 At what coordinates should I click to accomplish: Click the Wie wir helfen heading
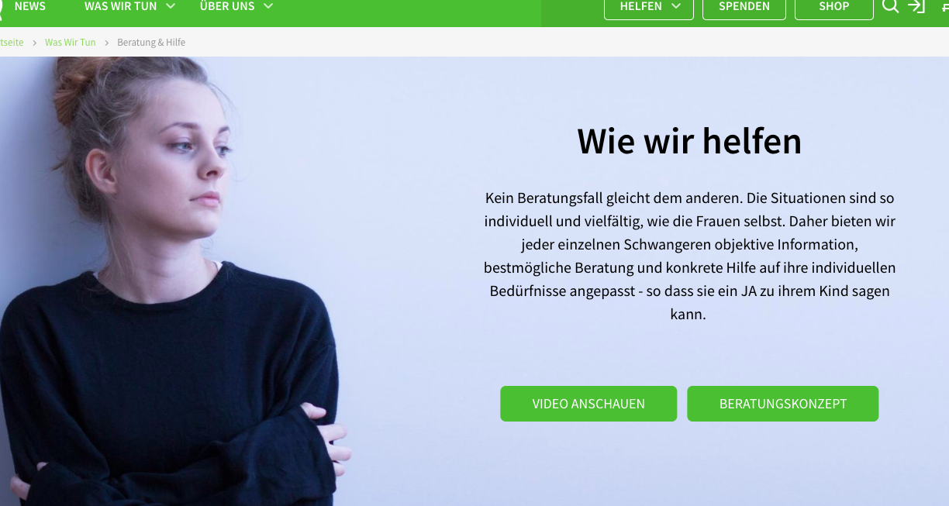[689, 141]
